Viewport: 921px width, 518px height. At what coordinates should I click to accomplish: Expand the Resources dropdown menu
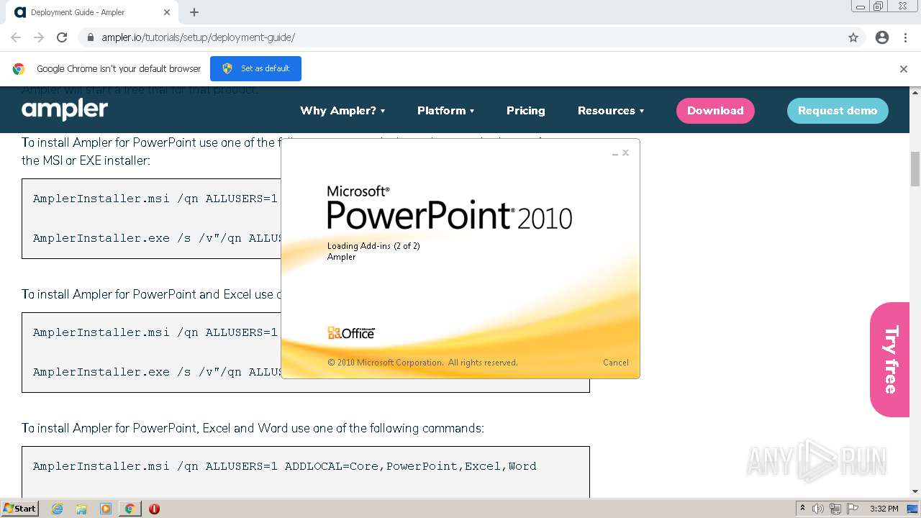coord(611,111)
